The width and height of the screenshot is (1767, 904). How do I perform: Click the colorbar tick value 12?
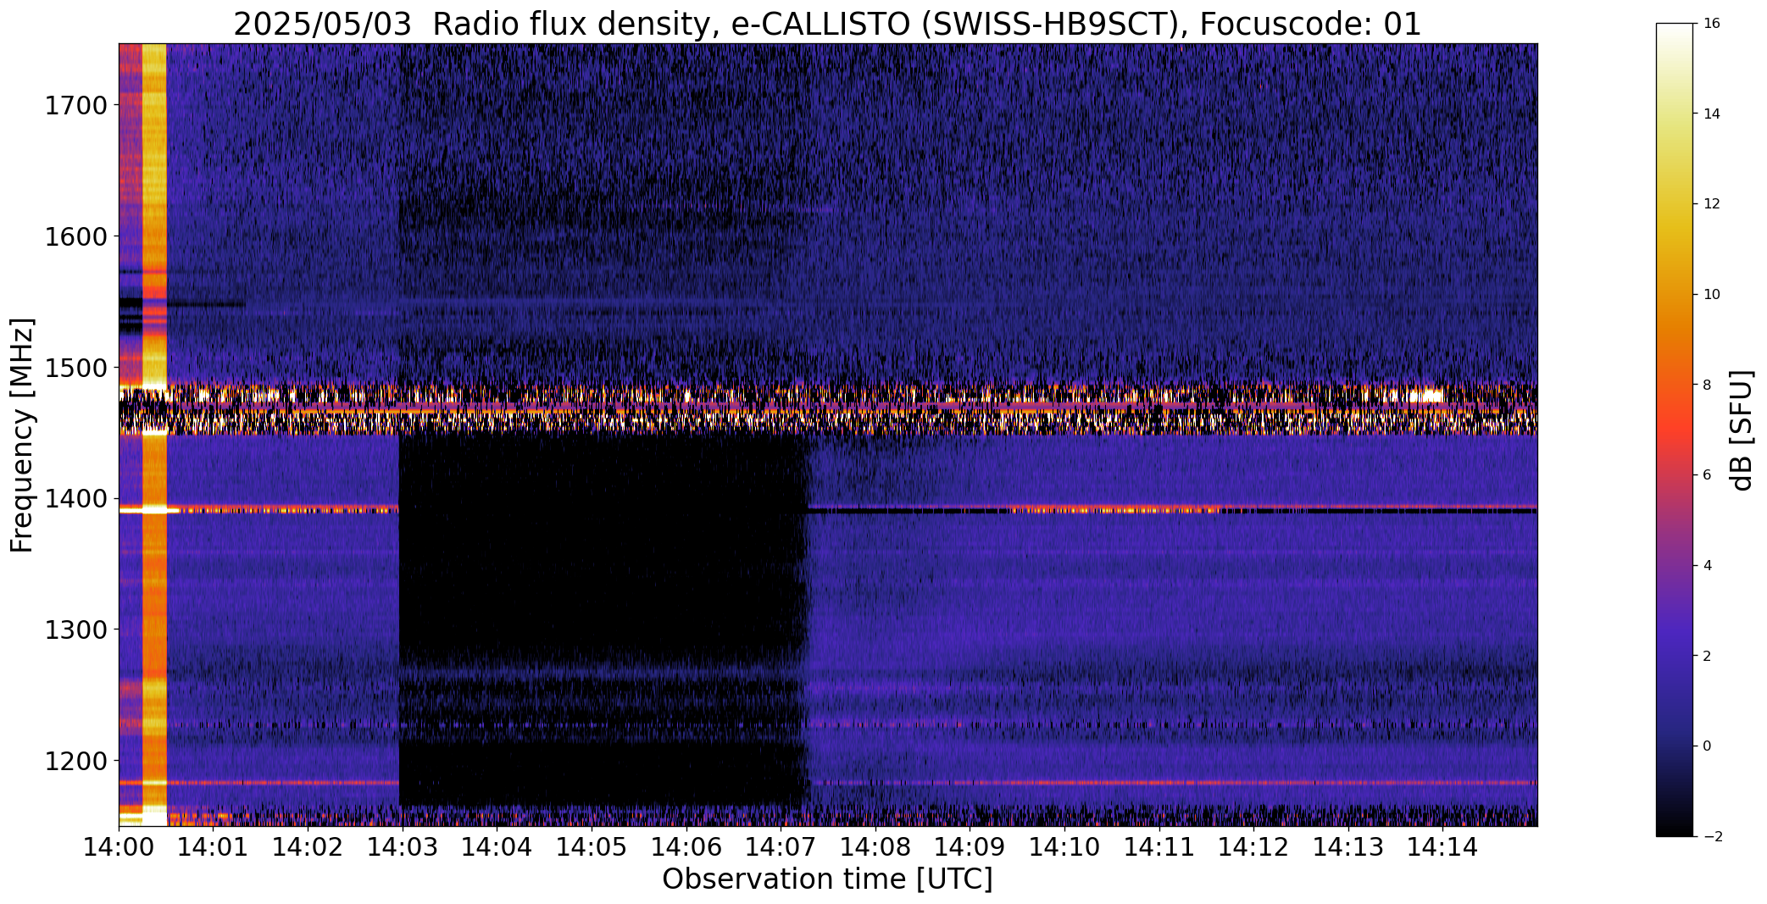(1711, 204)
